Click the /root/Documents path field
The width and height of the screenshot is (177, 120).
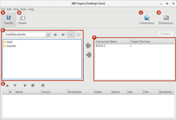[24, 34]
